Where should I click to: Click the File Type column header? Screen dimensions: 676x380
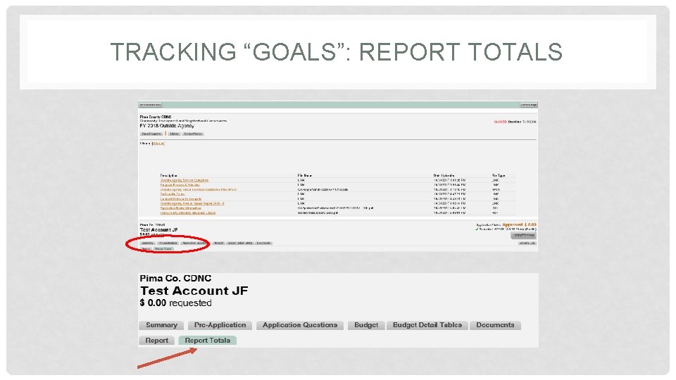pyautogui.click(x=499, y=175)
